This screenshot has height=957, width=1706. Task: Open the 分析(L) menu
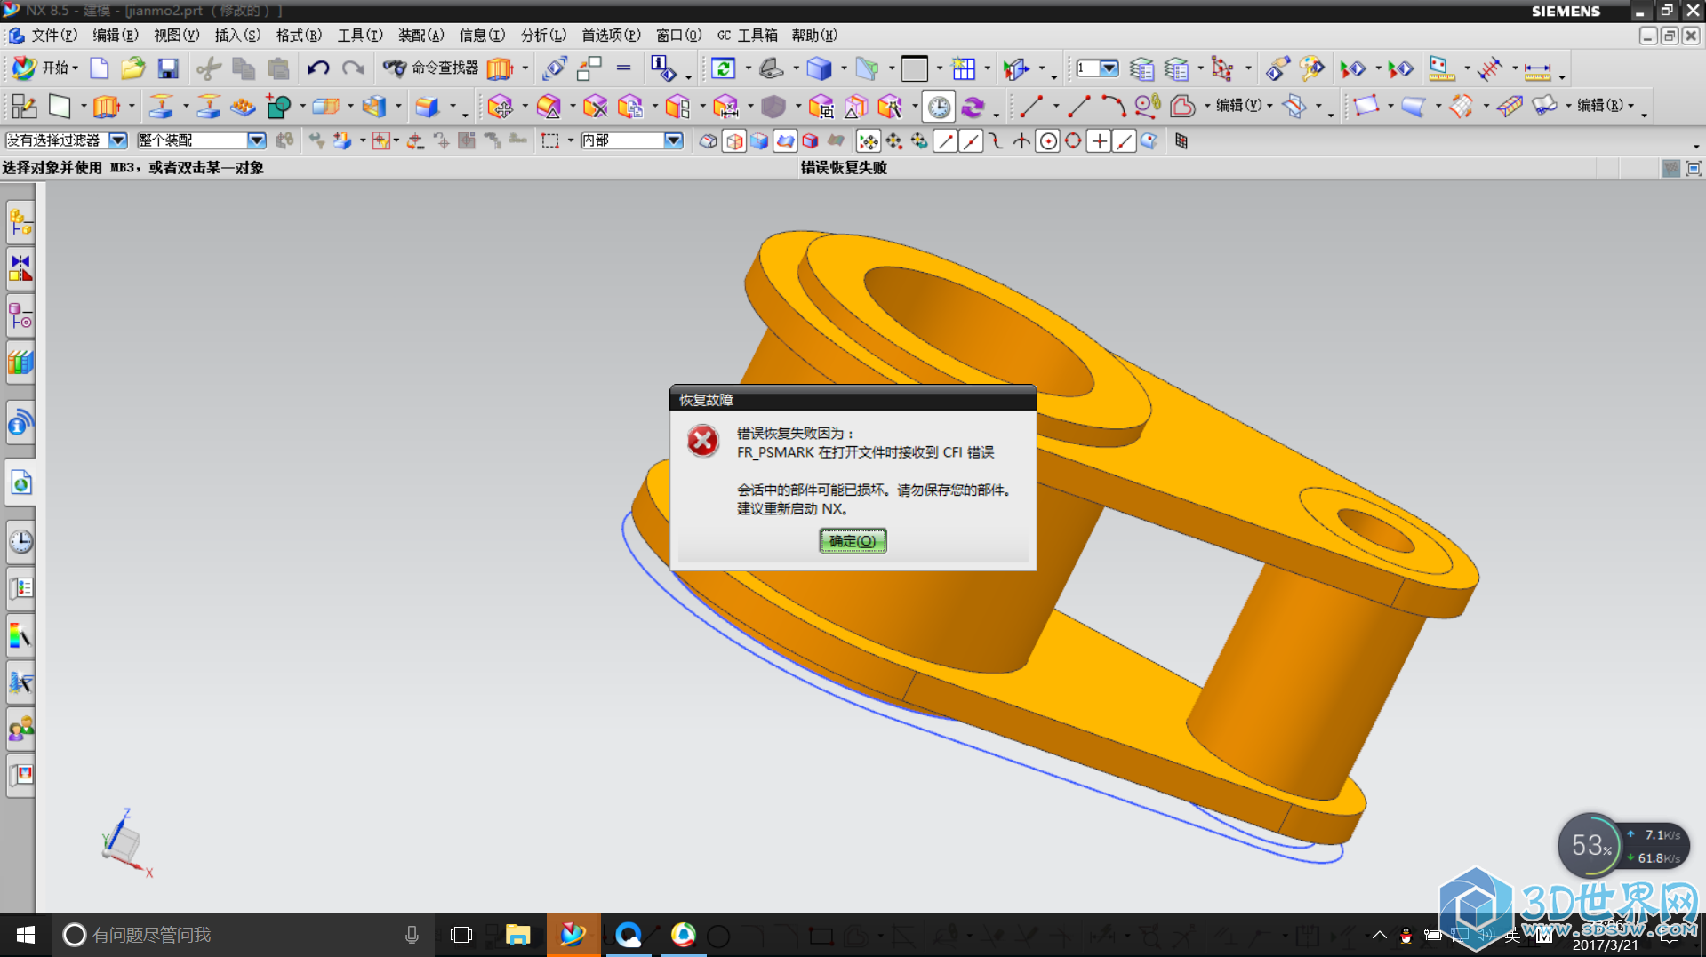543,36
